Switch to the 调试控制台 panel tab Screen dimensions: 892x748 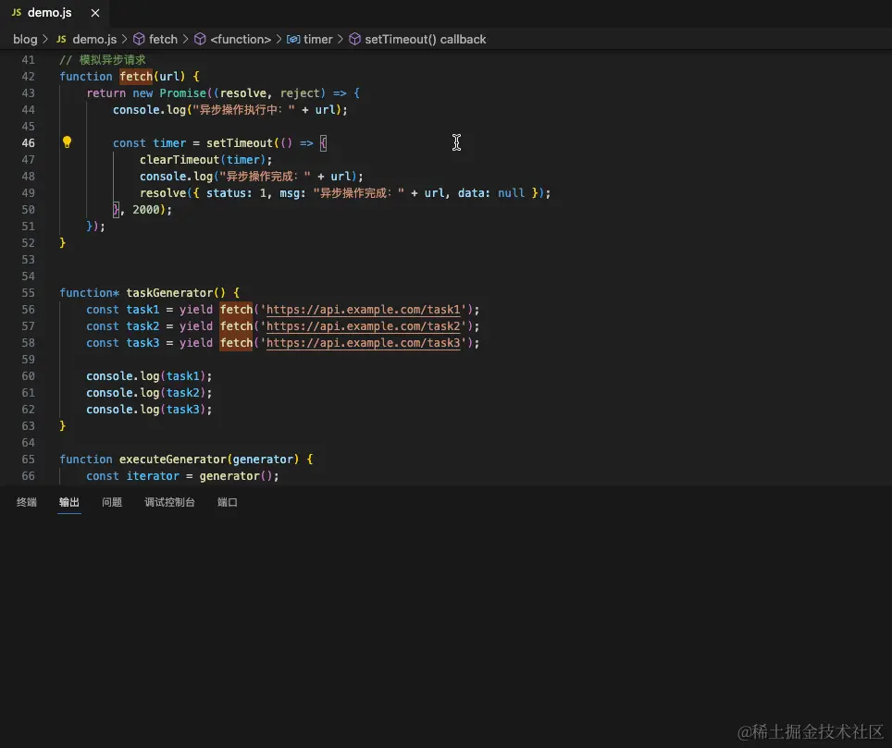[x=169, y=502]
